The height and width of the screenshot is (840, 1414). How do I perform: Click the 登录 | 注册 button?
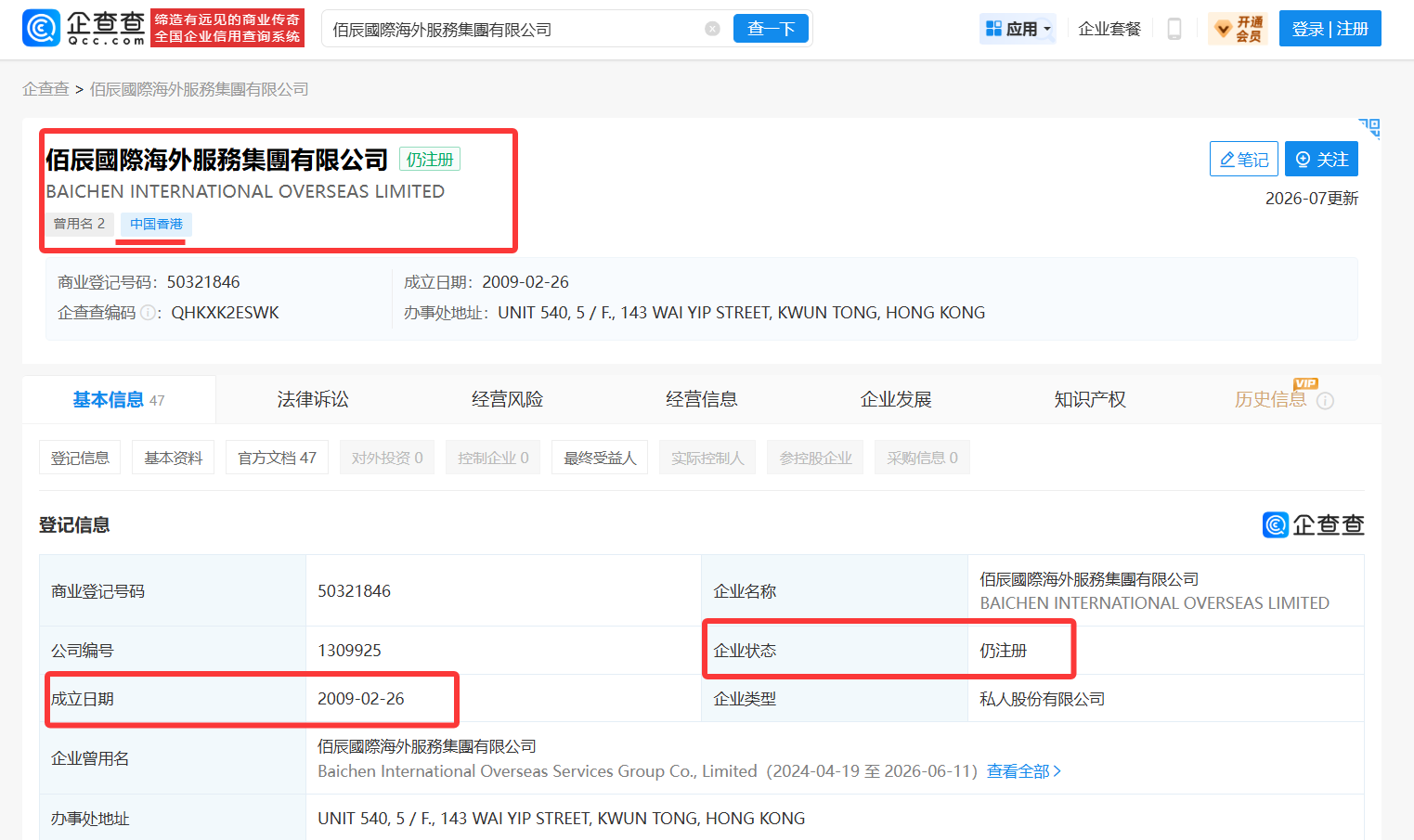[x=1330, y=29]
